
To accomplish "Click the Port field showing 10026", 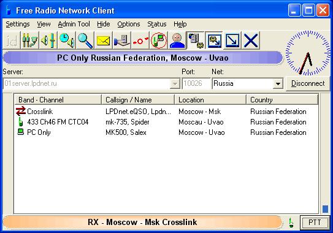I will coord(196,83).
